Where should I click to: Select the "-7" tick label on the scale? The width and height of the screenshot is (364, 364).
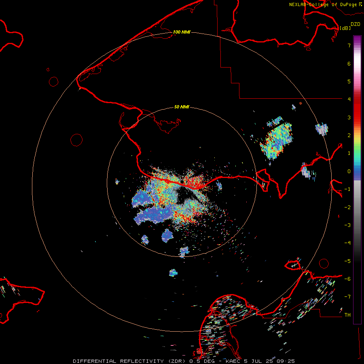point(347,297)
